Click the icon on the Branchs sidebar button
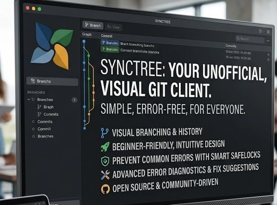 coord(33,81)
